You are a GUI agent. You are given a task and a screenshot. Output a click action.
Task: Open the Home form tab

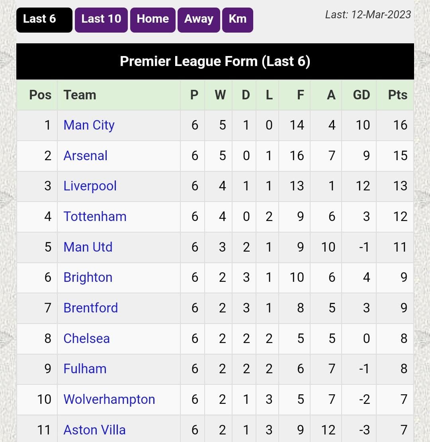pyautogui.click(x=153, y=20)
